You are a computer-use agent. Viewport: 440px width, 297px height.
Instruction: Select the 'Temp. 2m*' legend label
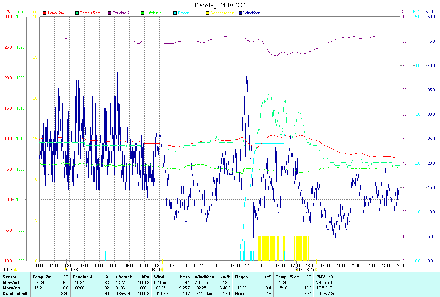point(56,13)
